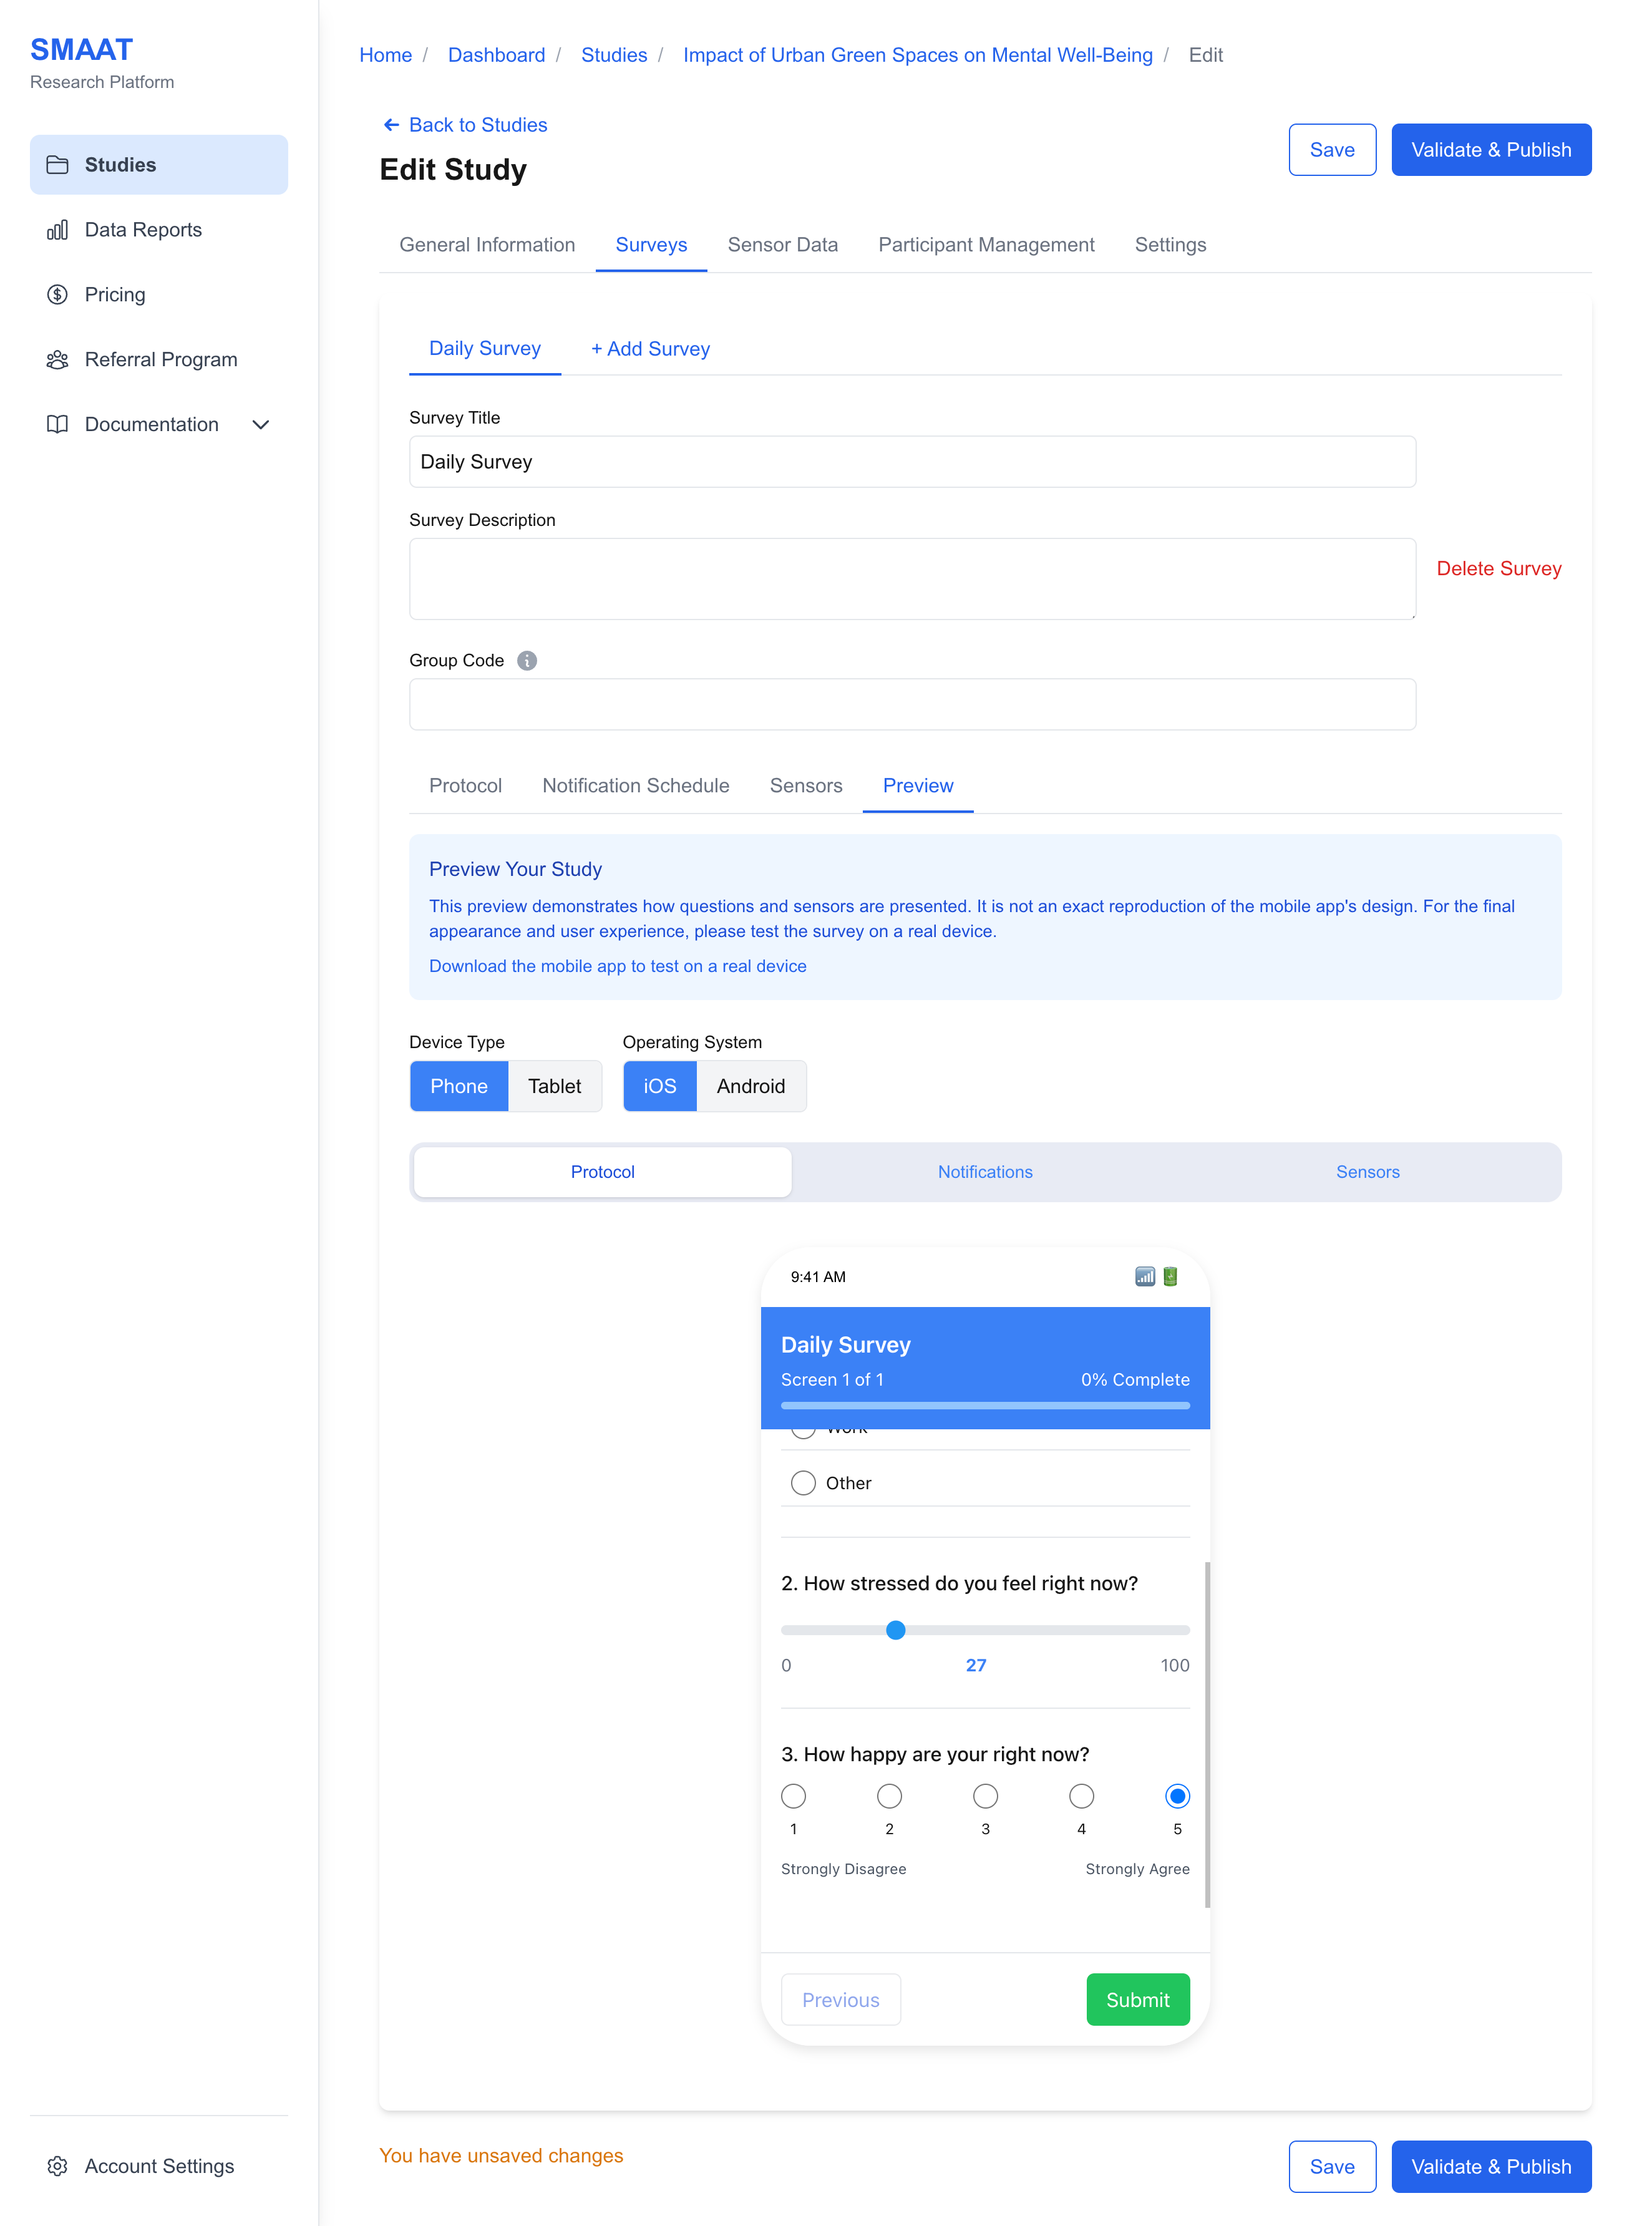
Task: Switch device type to Tablet
Action: [x=554, y=1086]
